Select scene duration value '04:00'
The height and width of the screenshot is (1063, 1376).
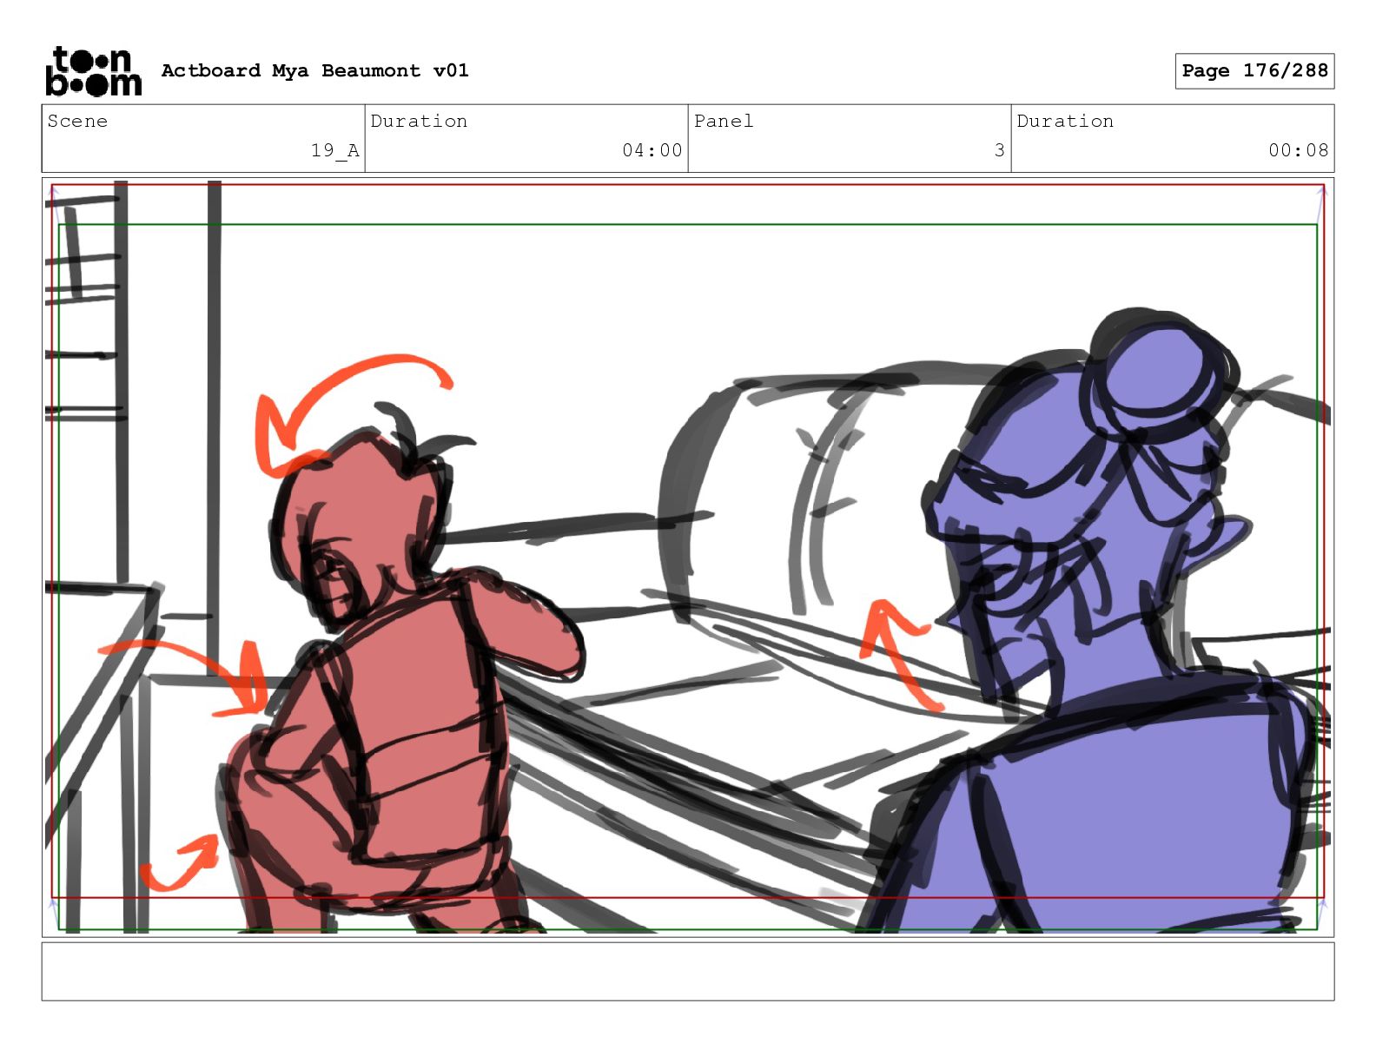click(652, 150)
